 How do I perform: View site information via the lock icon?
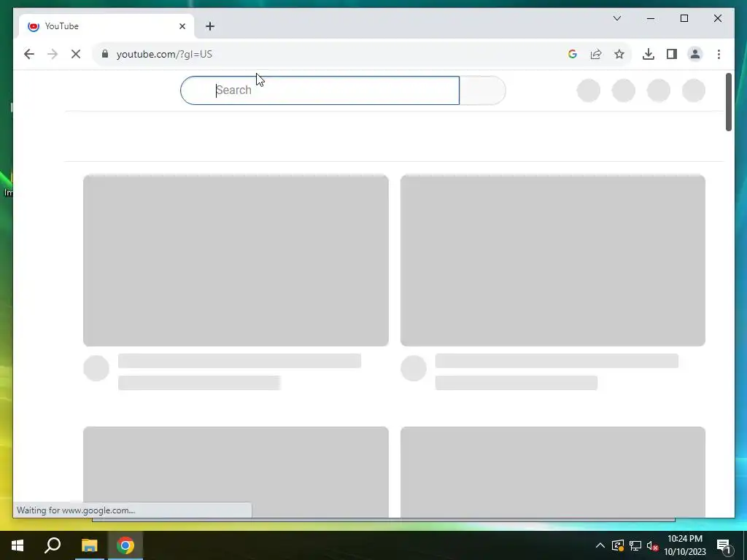click(105, 54)
